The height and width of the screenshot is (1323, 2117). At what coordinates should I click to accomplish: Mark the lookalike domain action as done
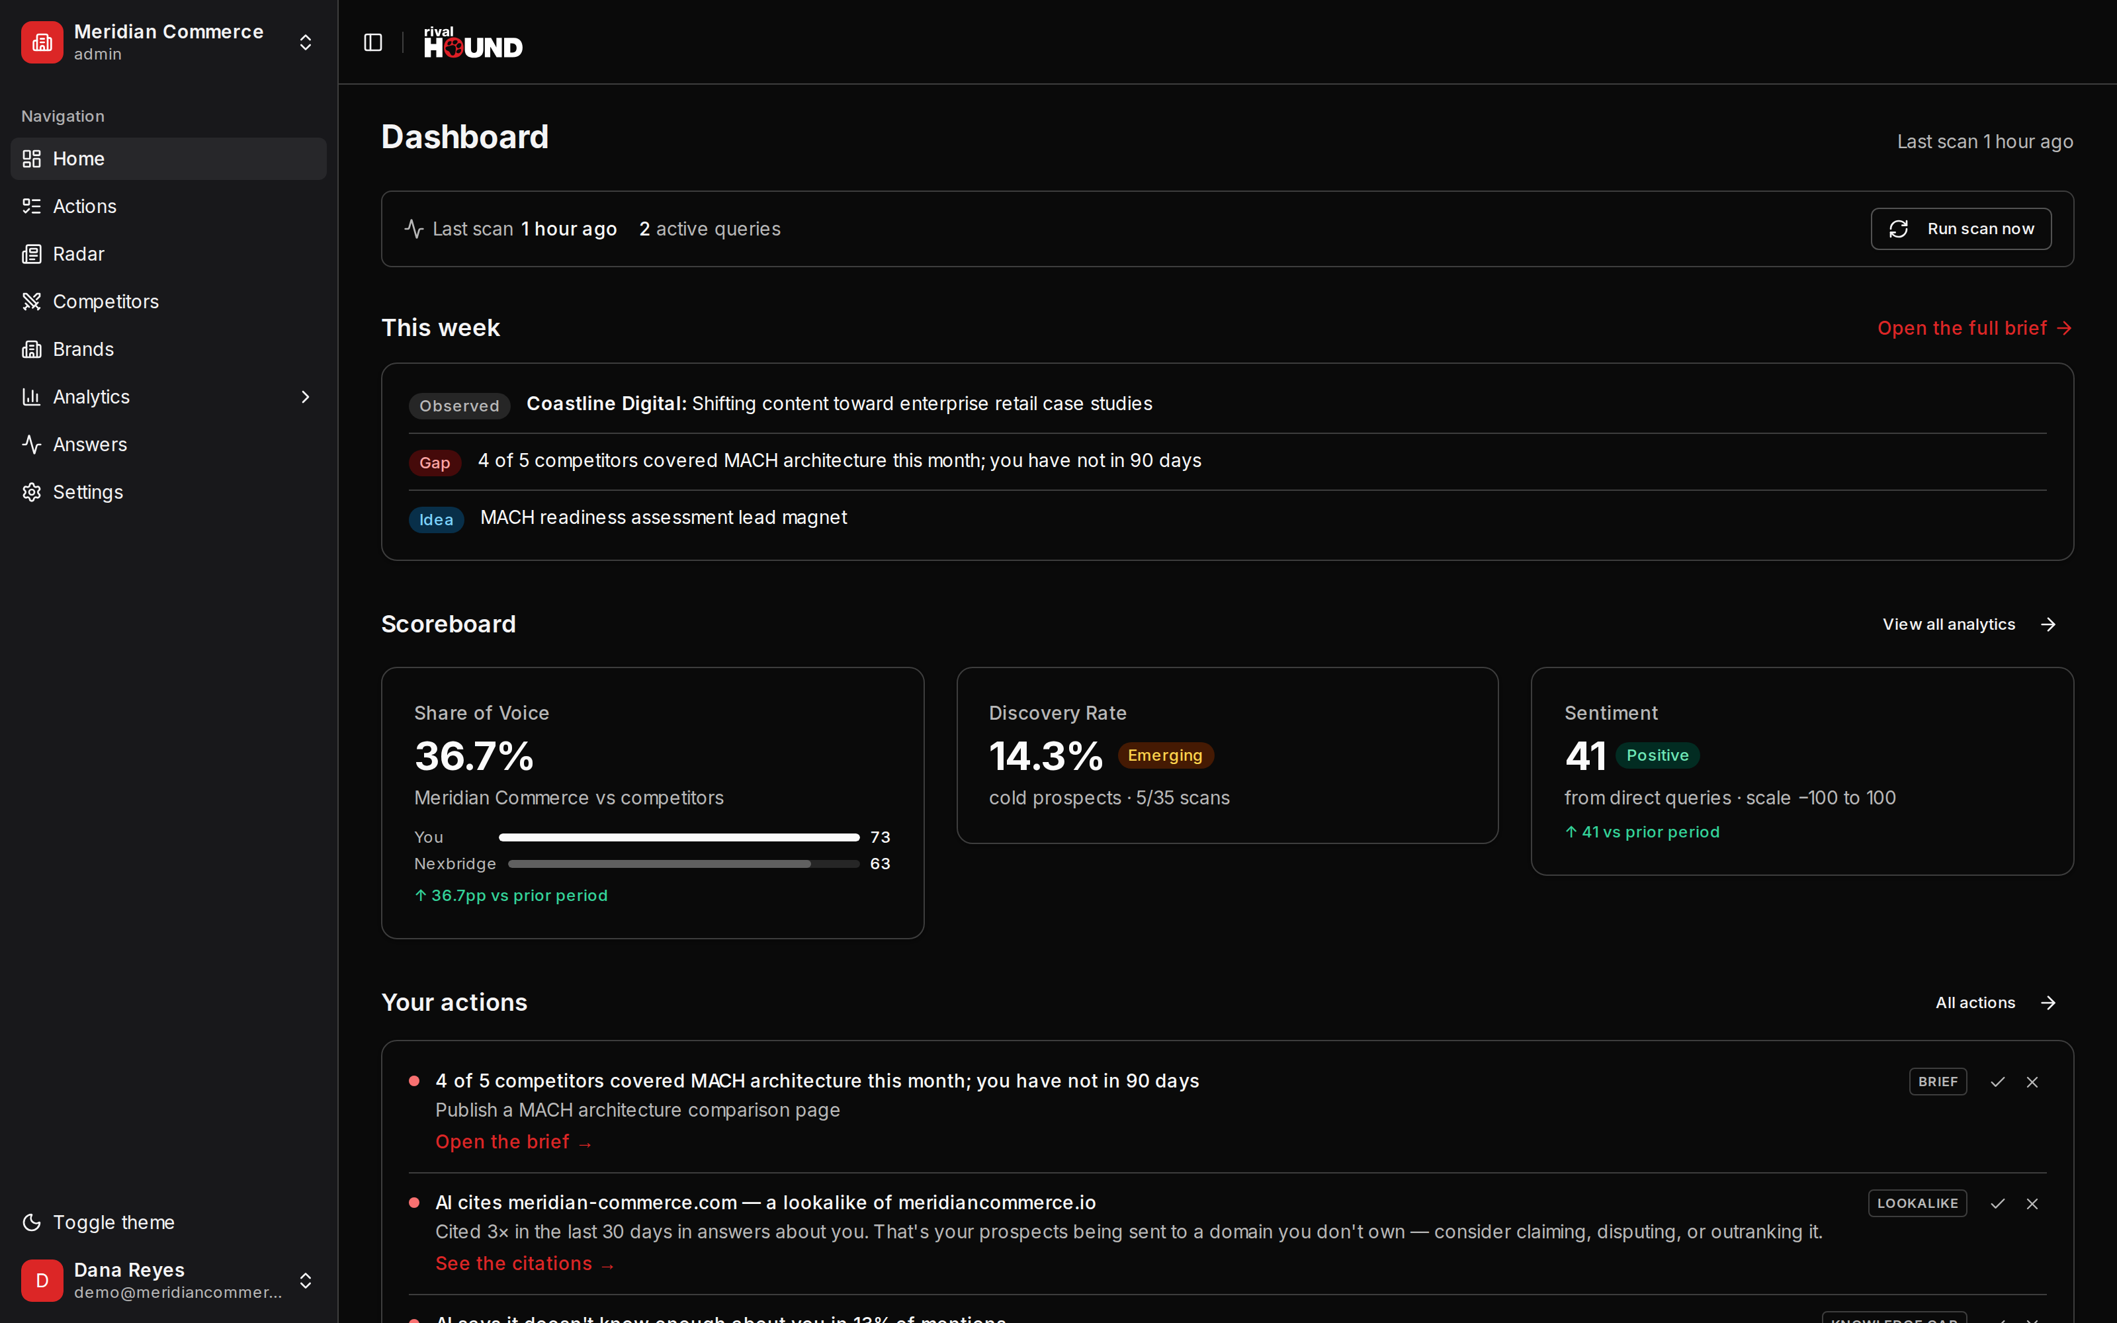1997,1203
